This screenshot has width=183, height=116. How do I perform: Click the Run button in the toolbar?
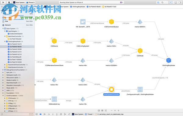coord(3,2)
